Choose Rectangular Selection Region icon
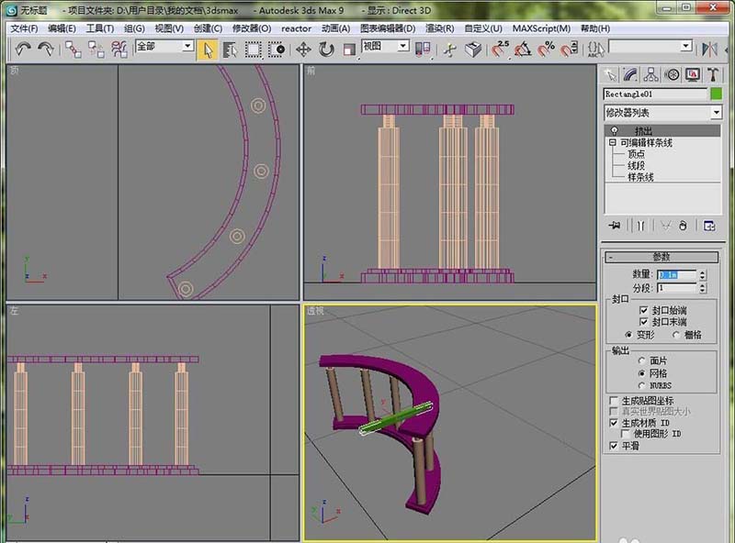Image resolution: width=735 pixels, height=543 pixels. pyautogui.click(x=254, y=50)
